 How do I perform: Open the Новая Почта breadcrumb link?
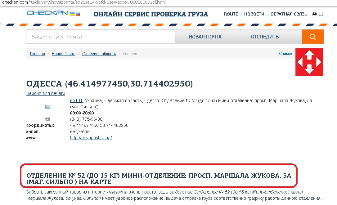(x=64, y=54)
